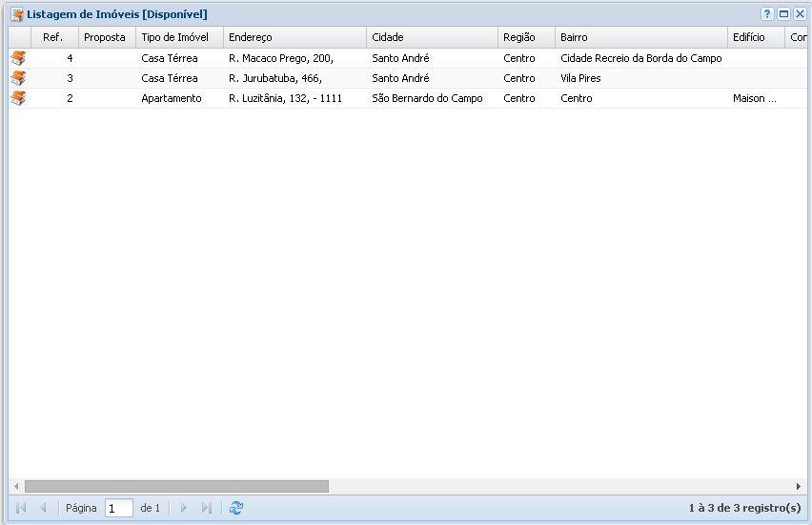The height and width of the screenshot is (525, 812).
Task: Click the Bairro column header
Action: [x=574, y=37]
